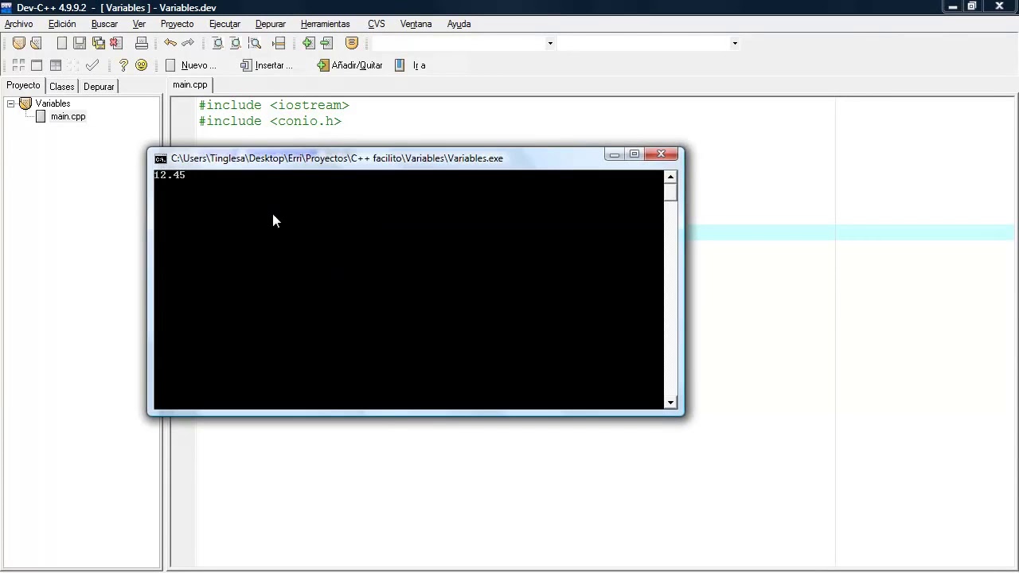The width and height of the screenshot is (1019, 573).
Task: Open help with the question mark icon
Action: [123, 65]
